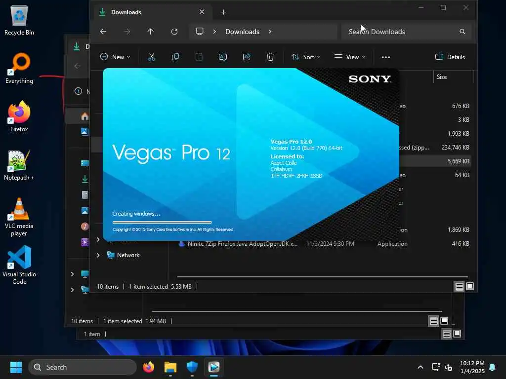Select the Recycle Bin desktop icon
Viewport: 506px width, 379px height.
(19, 20)
